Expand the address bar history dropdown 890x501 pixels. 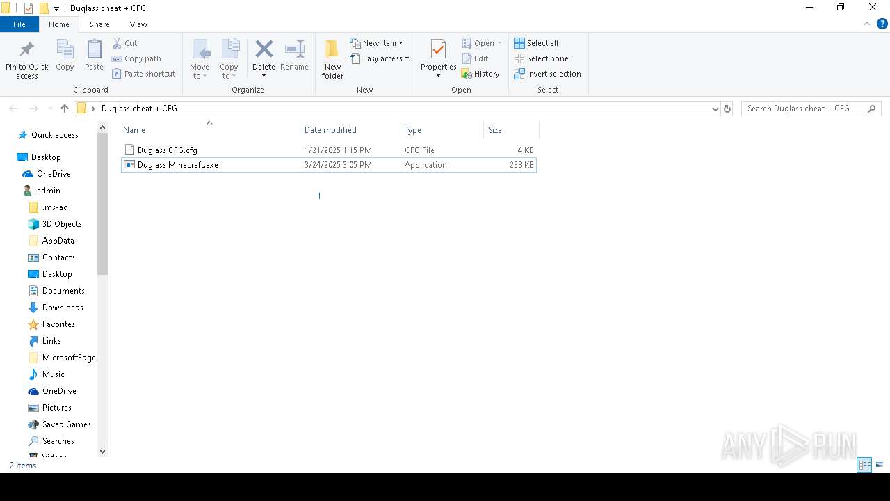[x=715, y=109]
